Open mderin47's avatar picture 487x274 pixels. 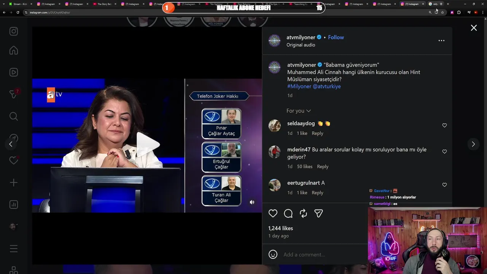(274, 152)
